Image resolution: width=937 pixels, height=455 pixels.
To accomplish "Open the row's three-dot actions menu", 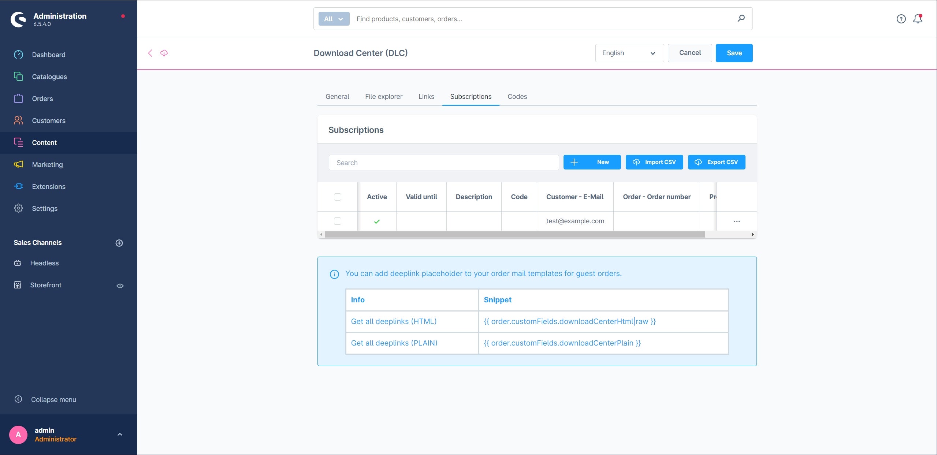I will 737,221.
